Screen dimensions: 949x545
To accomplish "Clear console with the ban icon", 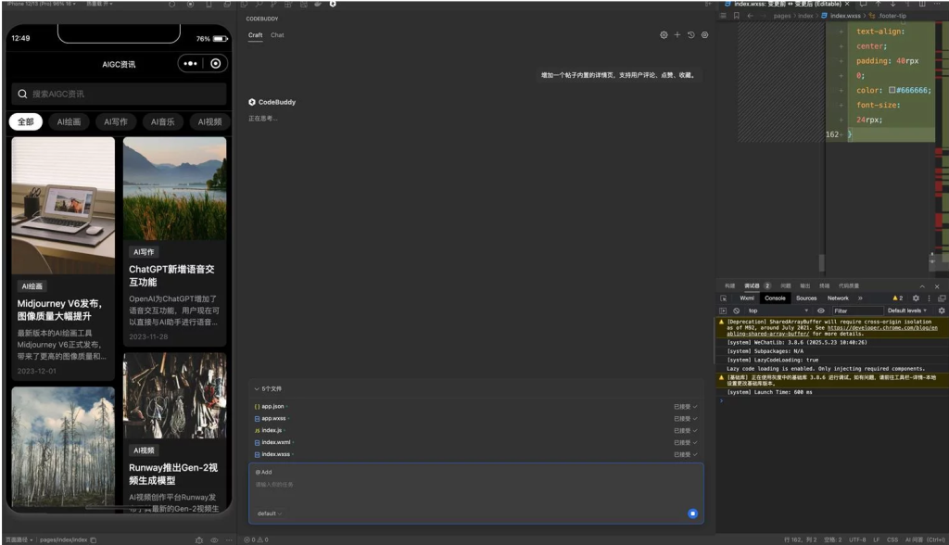I will coord(737,311).
